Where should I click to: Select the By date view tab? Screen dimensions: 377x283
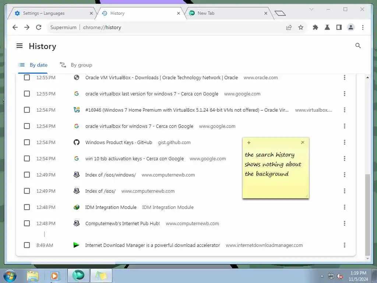click(33, 65)
